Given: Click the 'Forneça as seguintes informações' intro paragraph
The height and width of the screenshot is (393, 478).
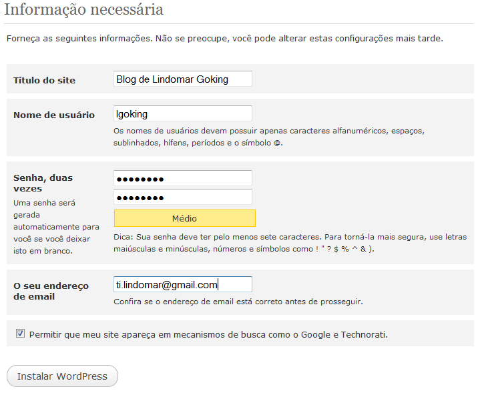Looking at the screenshot, I should 225,39.
